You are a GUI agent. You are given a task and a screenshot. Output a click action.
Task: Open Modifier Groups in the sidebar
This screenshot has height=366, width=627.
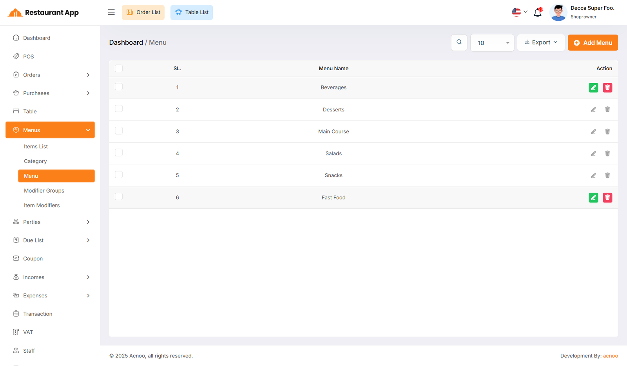(x=44, y=191)
